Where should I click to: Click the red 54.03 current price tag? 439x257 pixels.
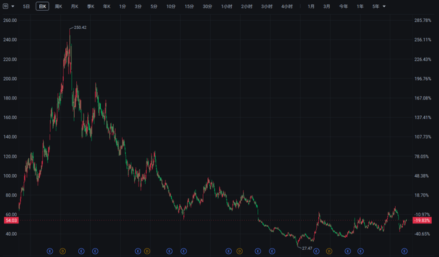11,221
